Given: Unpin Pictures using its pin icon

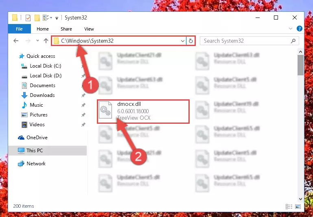Looking at the screenshot, I should (x=83, y=115).
